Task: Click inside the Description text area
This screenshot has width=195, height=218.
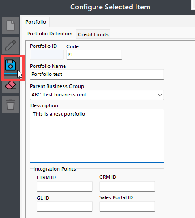Action: 97,136
